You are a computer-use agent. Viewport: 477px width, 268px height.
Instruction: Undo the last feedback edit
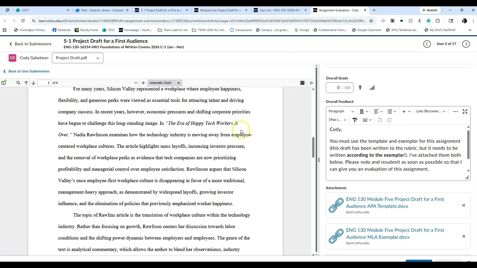(380, 120)
